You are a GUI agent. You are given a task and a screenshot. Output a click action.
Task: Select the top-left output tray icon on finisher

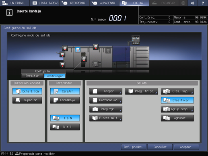(65, 48)
